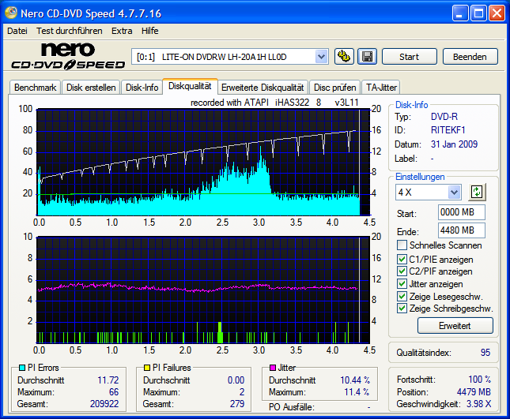Open the Datei menu
The image size is (510, 419).
17,31
